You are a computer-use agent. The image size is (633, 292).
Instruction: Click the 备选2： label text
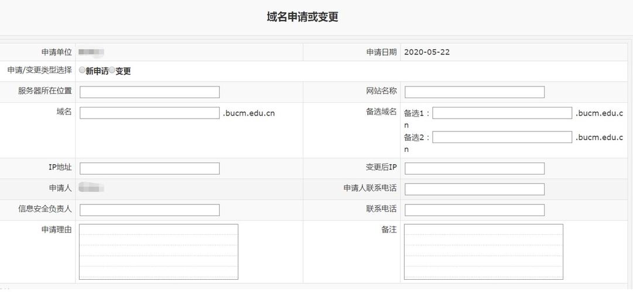coord(417,138)
